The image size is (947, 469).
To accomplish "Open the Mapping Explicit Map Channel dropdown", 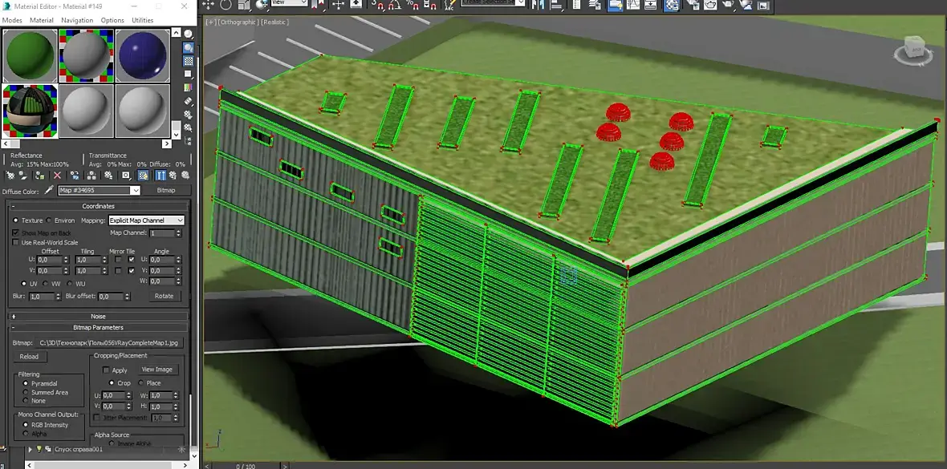I will [x=146, y=220].
